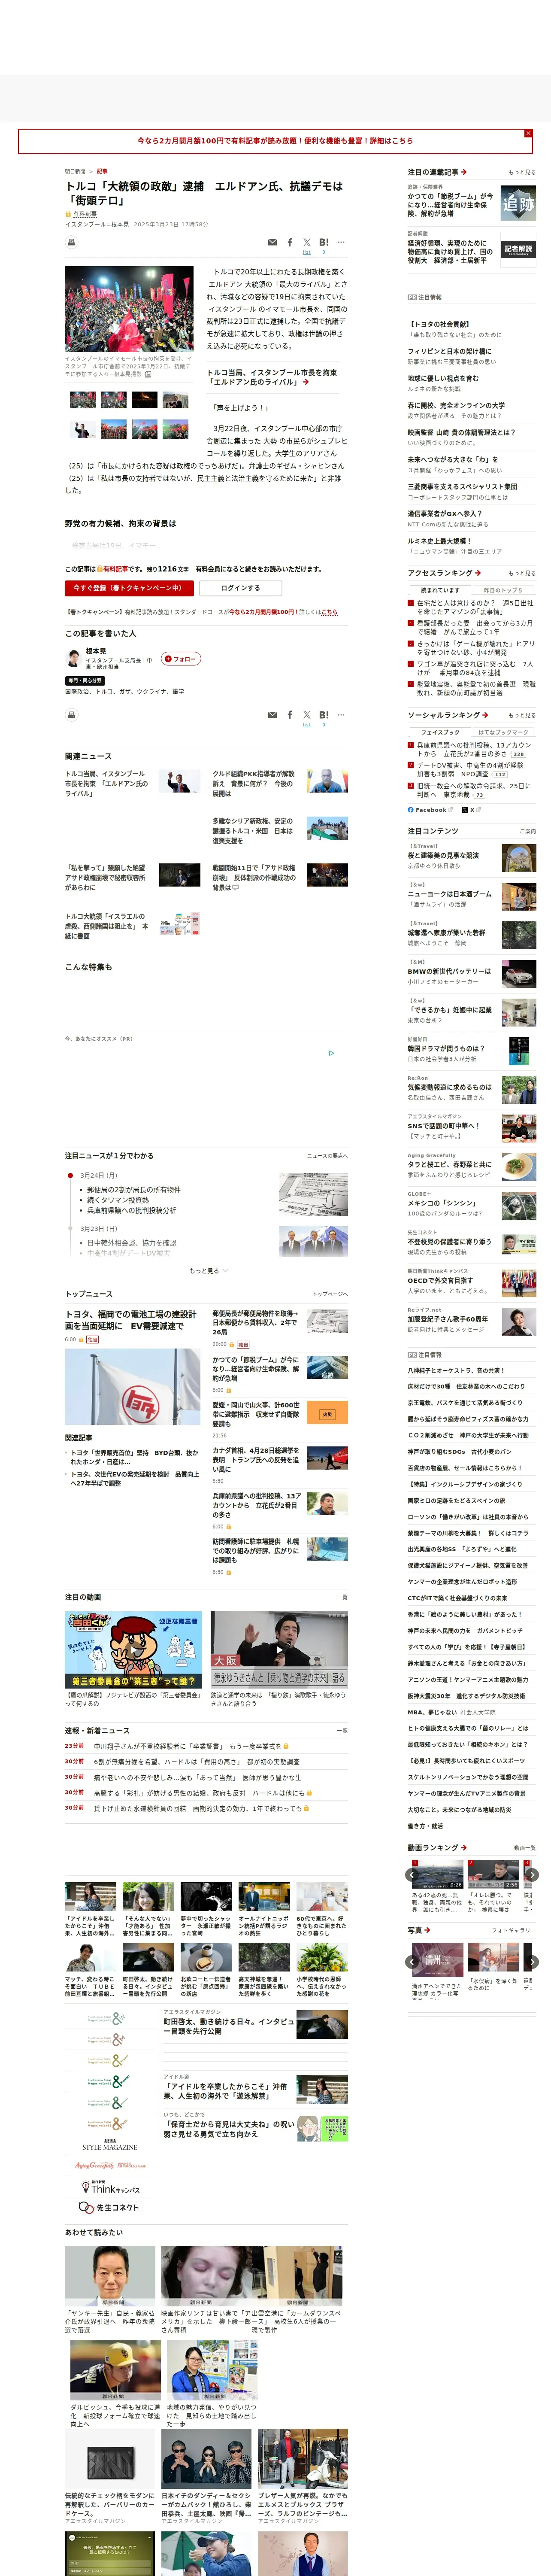The image size is (551, 2576).
Task: Share on X icon below headline
Action: (x=307, y=242)
